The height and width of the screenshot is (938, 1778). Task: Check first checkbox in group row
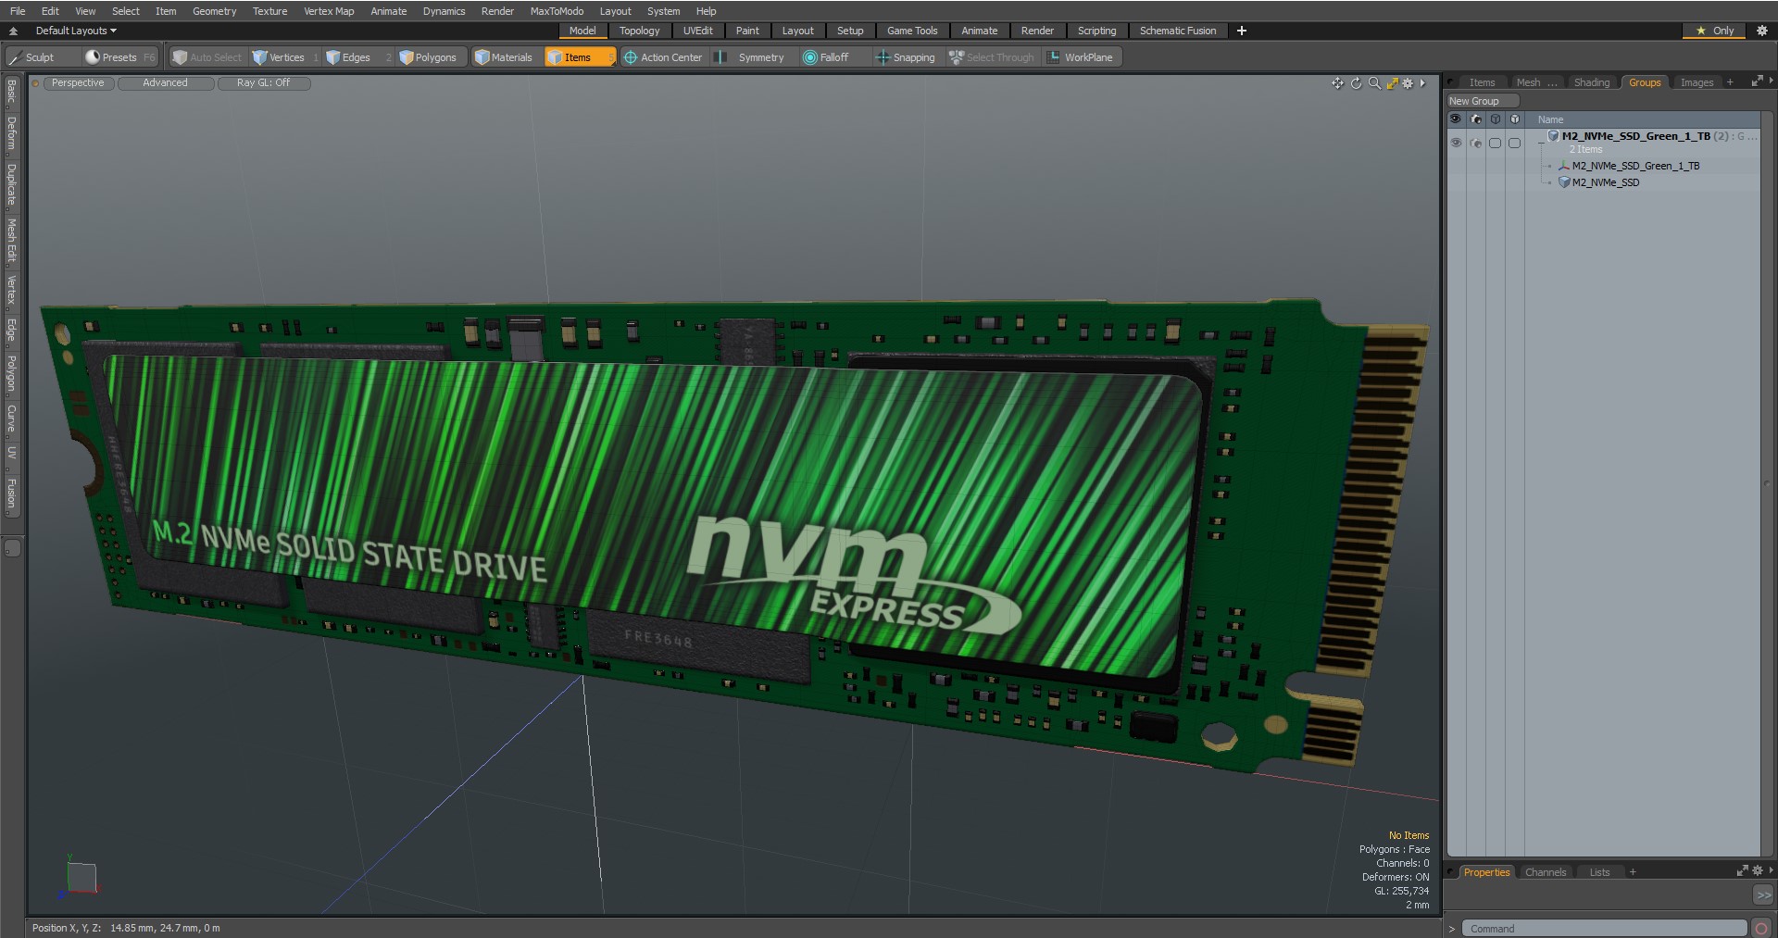click(x=1495, y=143)
